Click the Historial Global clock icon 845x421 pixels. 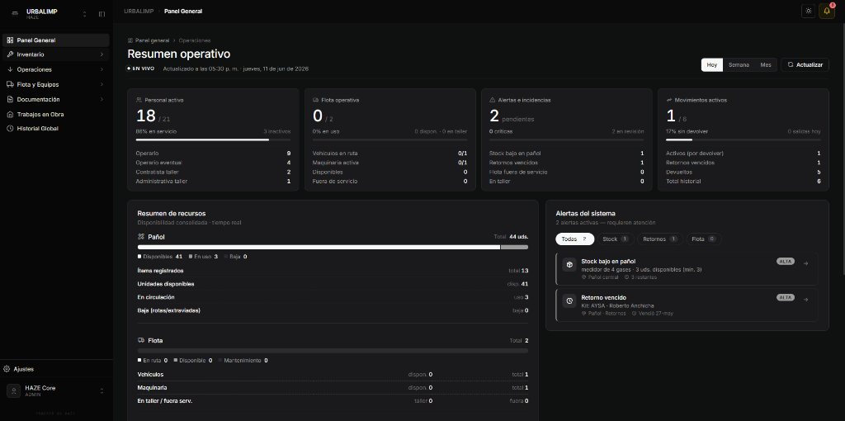click(x=10, y=129)
